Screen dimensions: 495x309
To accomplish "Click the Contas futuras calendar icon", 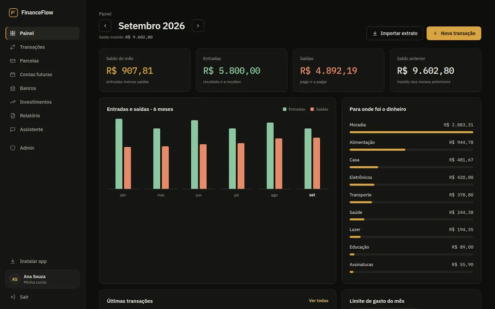I will tap(12, 74).
